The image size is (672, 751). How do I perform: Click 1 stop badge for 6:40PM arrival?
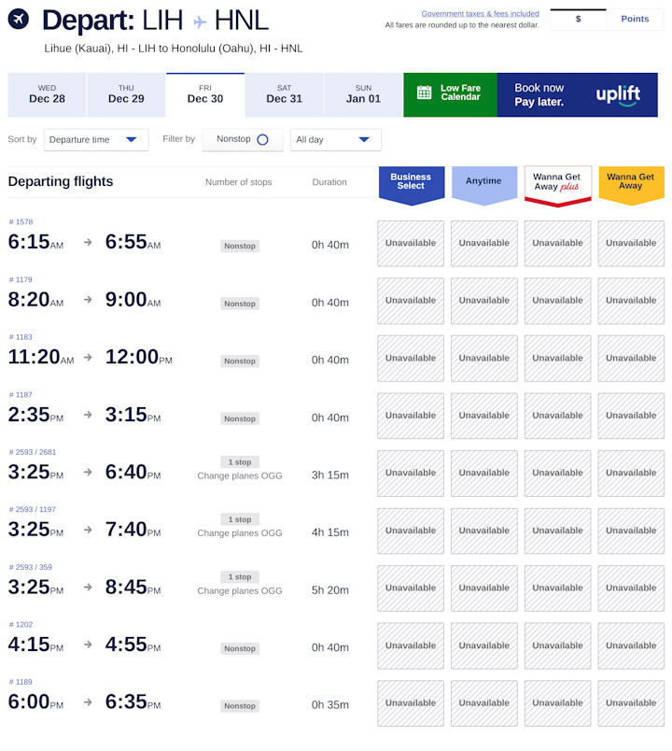(240, 462)
